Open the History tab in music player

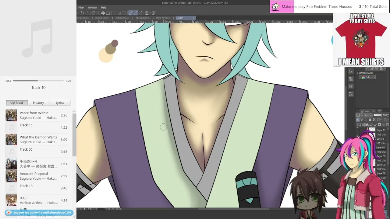[38, 103]
